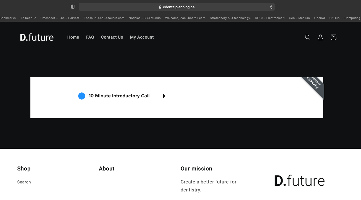Click the edentalplanning.ca address bar
Viewport: 361px width, 200px height.
[177, 7]
